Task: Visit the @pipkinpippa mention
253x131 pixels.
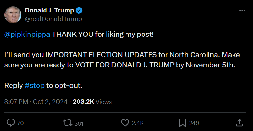Action: [27, 34]
